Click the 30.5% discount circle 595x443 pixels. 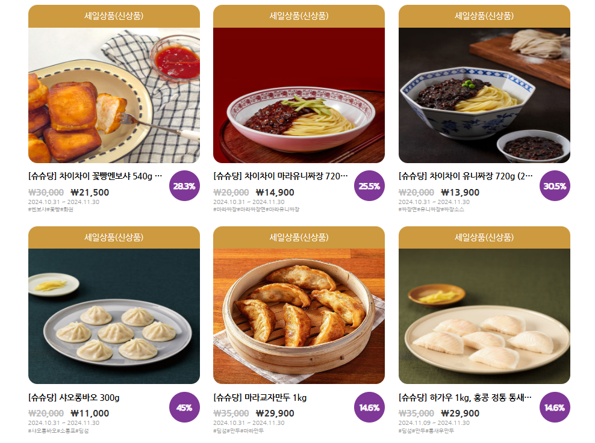tap(555, 186)
